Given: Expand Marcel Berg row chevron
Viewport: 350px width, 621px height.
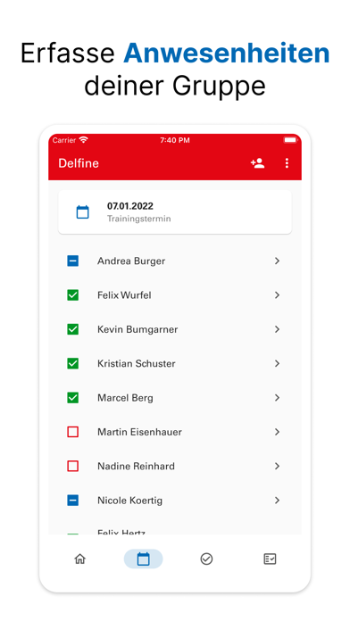Looking at the screenshot, I should (277, 398).
